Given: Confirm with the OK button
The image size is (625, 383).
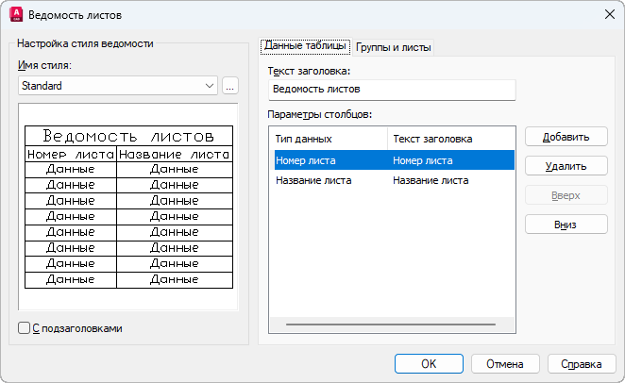Looking at the screenshot, I should click(x=429, y=363).
